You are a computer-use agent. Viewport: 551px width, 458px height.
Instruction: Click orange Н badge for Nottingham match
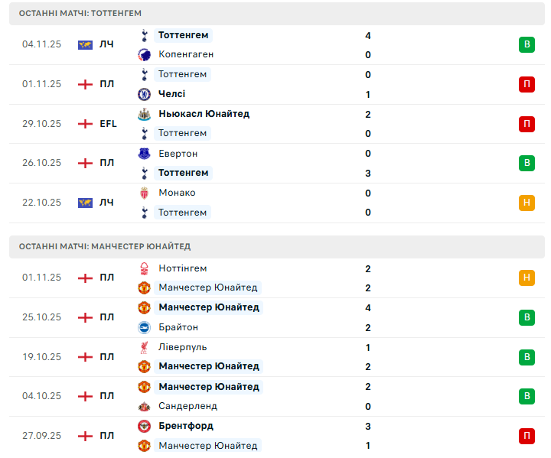527,278
